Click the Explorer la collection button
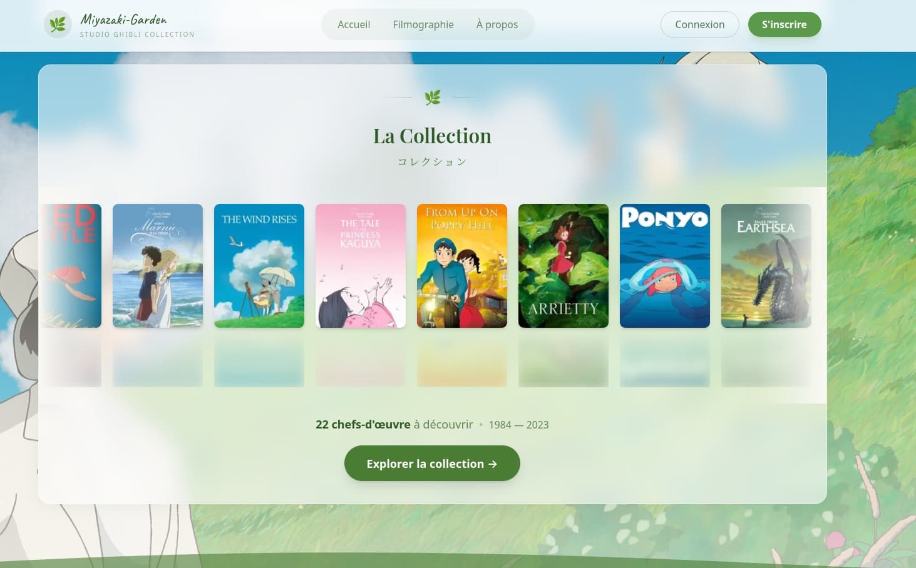 tap(432, 464)
